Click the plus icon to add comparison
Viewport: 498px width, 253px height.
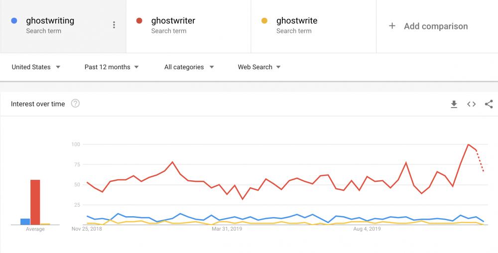pyautogui.click(x=392, y=26)
